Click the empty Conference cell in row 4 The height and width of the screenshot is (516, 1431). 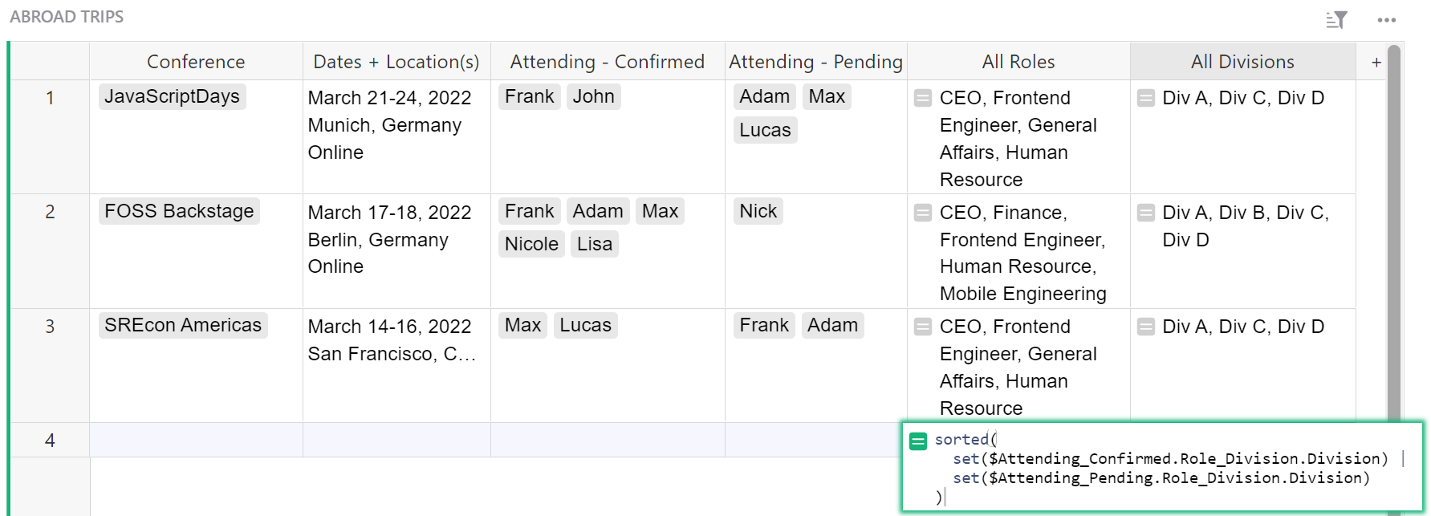[196, 441]
